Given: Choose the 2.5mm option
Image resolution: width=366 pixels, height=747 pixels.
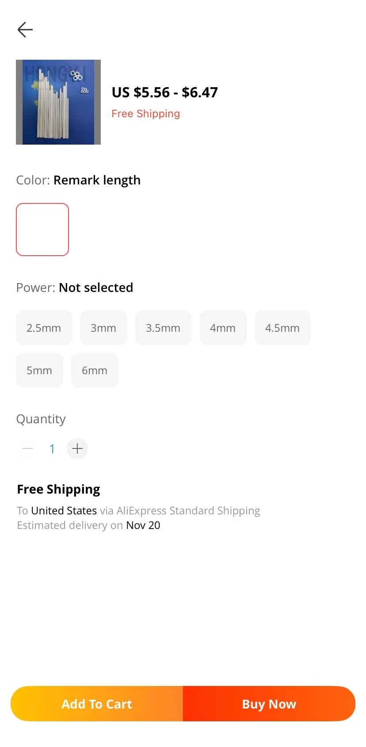Looking at the screenshot, I should tap(44, 328).
